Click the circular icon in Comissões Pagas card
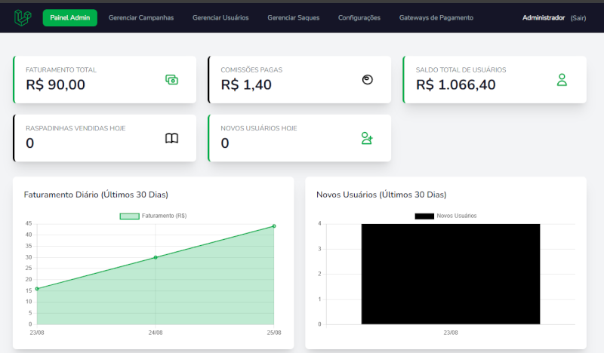The image size is (604, 353). [x=368, y=80]
